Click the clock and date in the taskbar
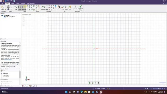 [161, 92]
